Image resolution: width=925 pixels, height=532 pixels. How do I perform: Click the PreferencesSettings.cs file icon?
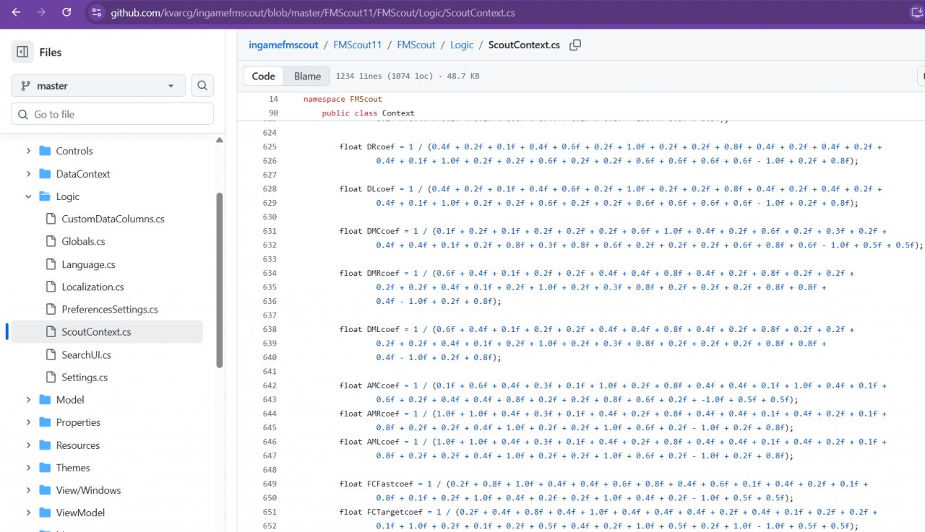click(x=51, y=309)
